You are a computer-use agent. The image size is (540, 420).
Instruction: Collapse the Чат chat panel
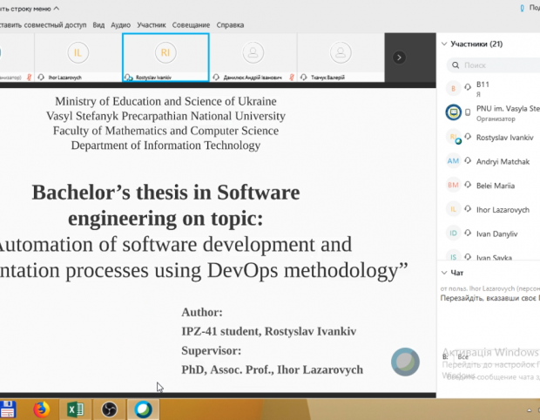[444, 273]
